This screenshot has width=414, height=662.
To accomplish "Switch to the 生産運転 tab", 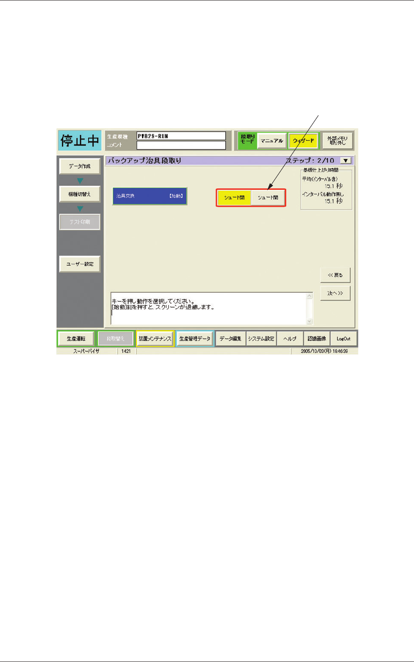I will [76, 339].
